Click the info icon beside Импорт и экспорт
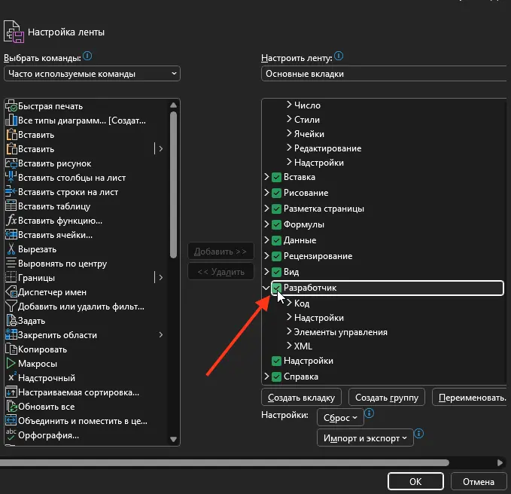This screenshot has height=494, width=511. (419, 435)
